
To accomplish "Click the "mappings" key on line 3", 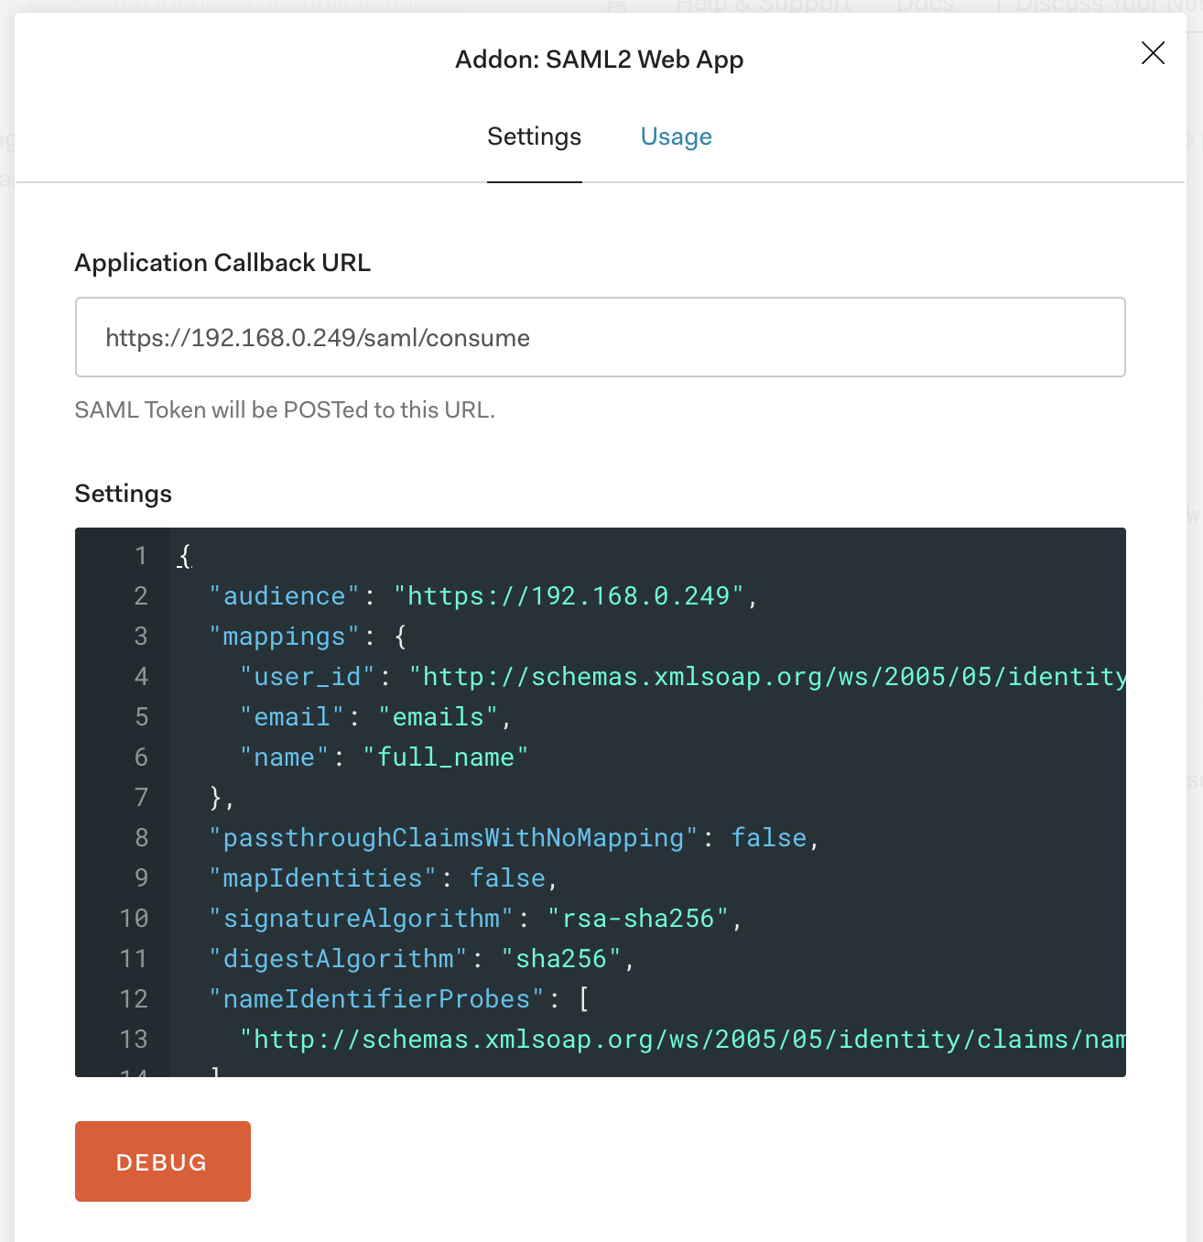I will (x=285, y=637).
